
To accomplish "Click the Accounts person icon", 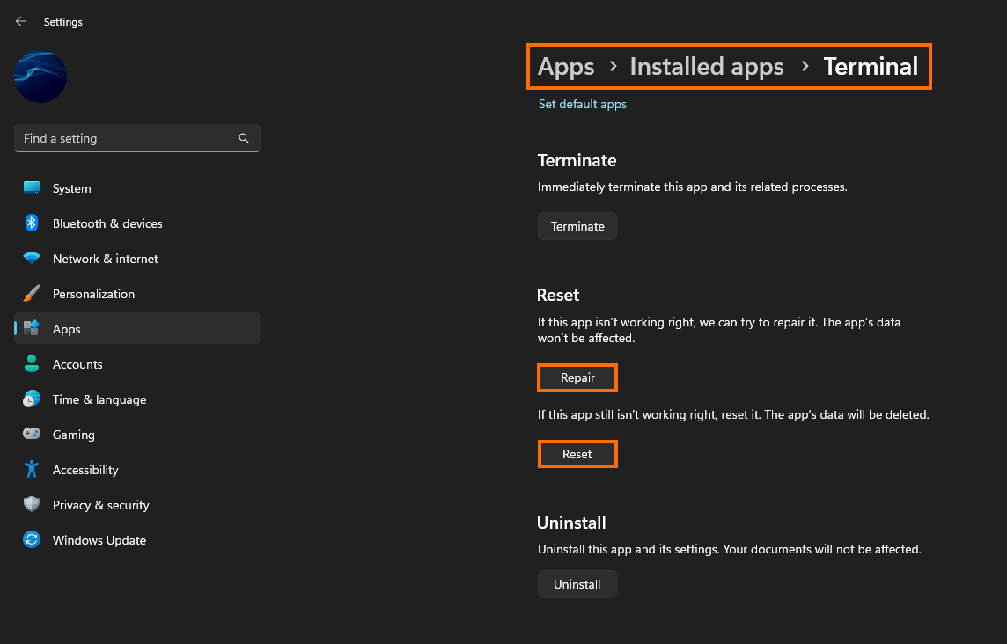I will tap(32, 363).
